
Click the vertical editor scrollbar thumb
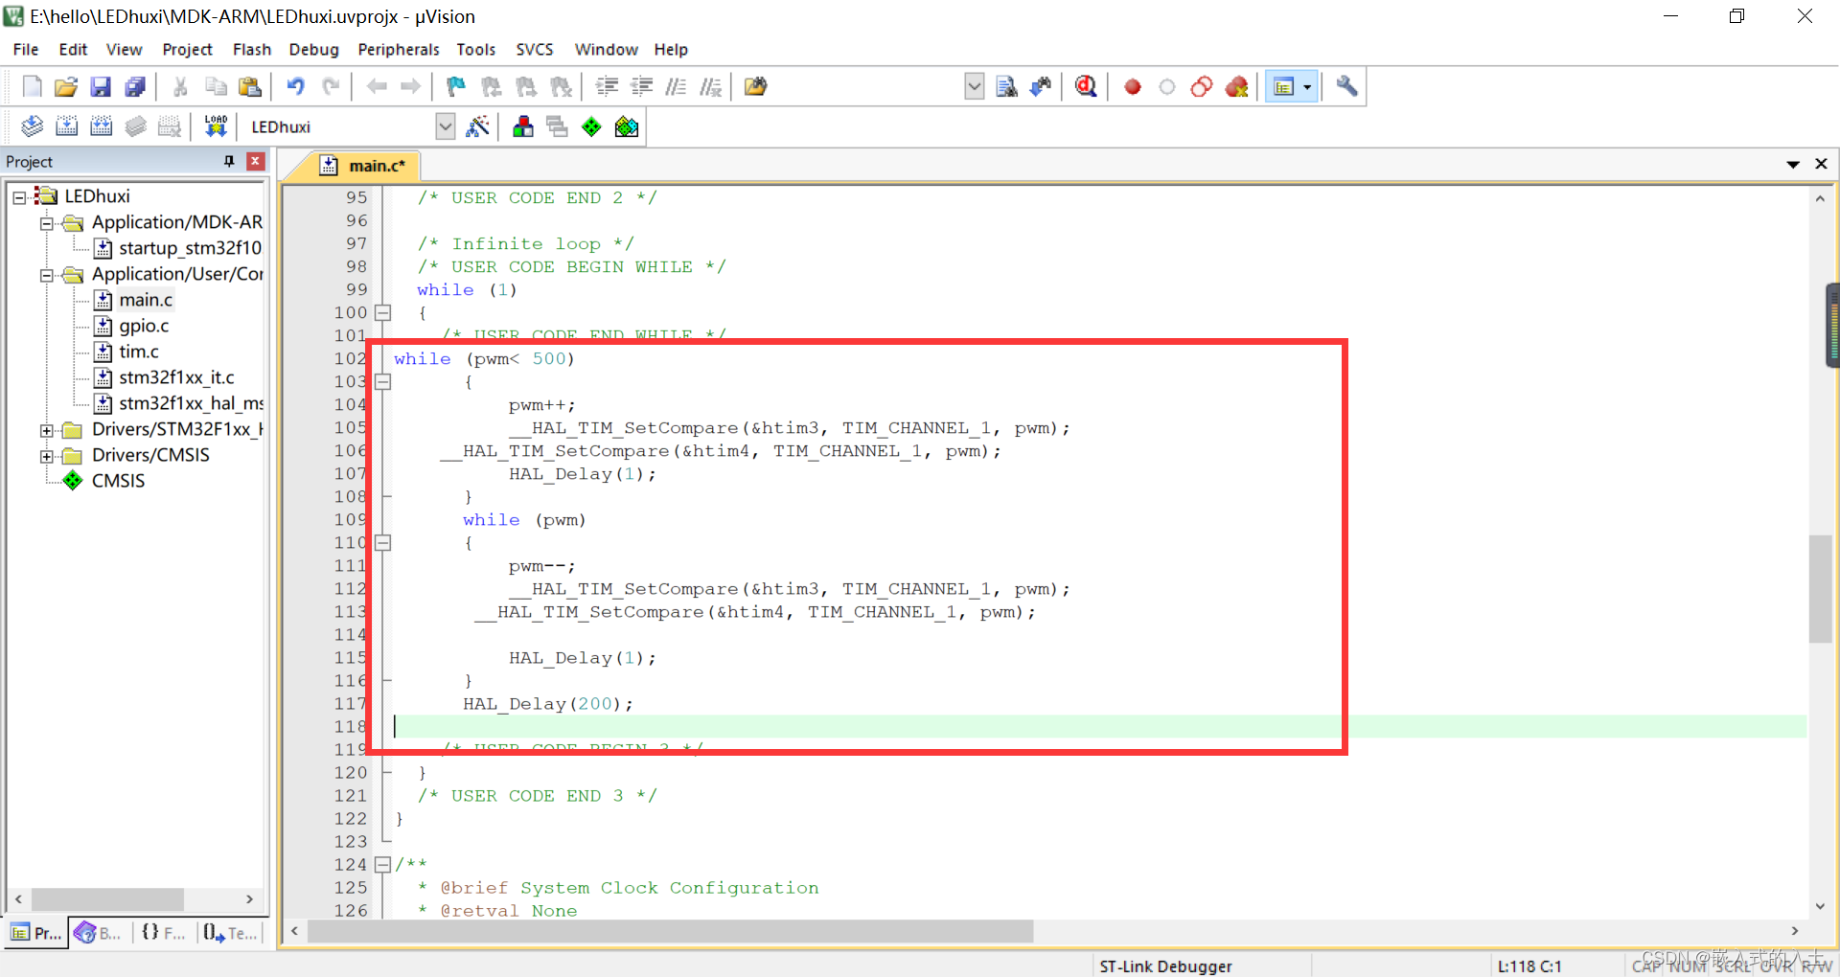pyautogui.click(x=1820, y=589)
